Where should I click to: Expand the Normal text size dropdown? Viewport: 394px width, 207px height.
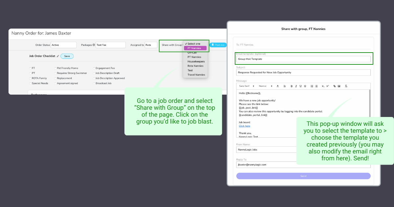265,86
